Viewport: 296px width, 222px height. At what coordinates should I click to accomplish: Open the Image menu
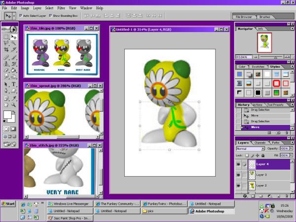click(x=25, y=8)
